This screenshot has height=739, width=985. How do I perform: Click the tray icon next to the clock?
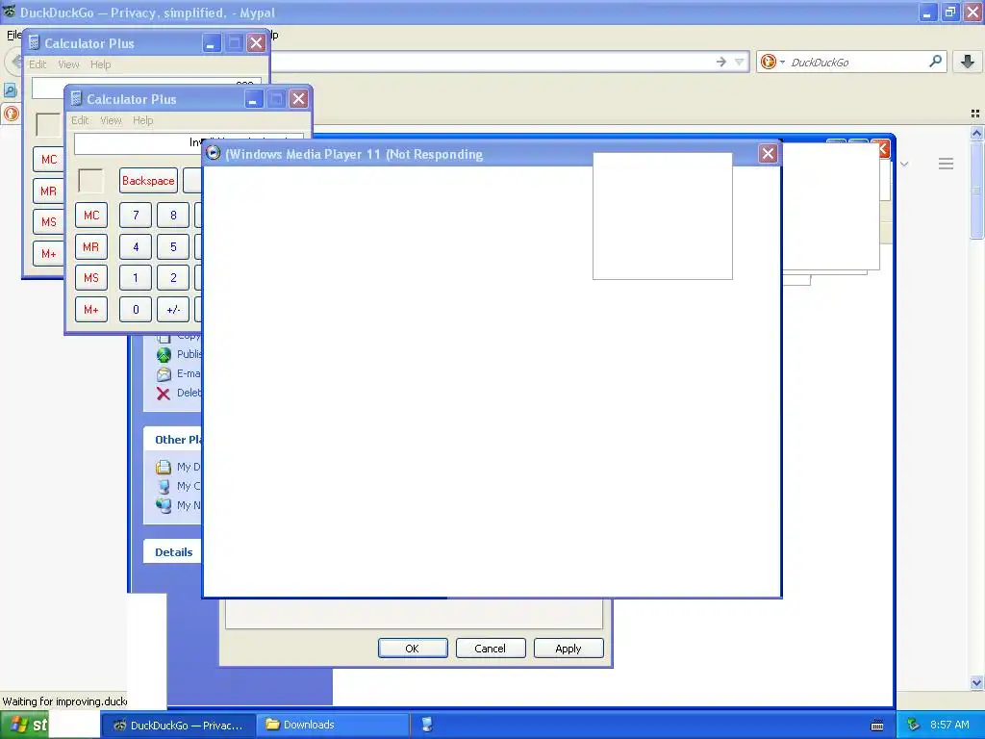coord(914,725)
